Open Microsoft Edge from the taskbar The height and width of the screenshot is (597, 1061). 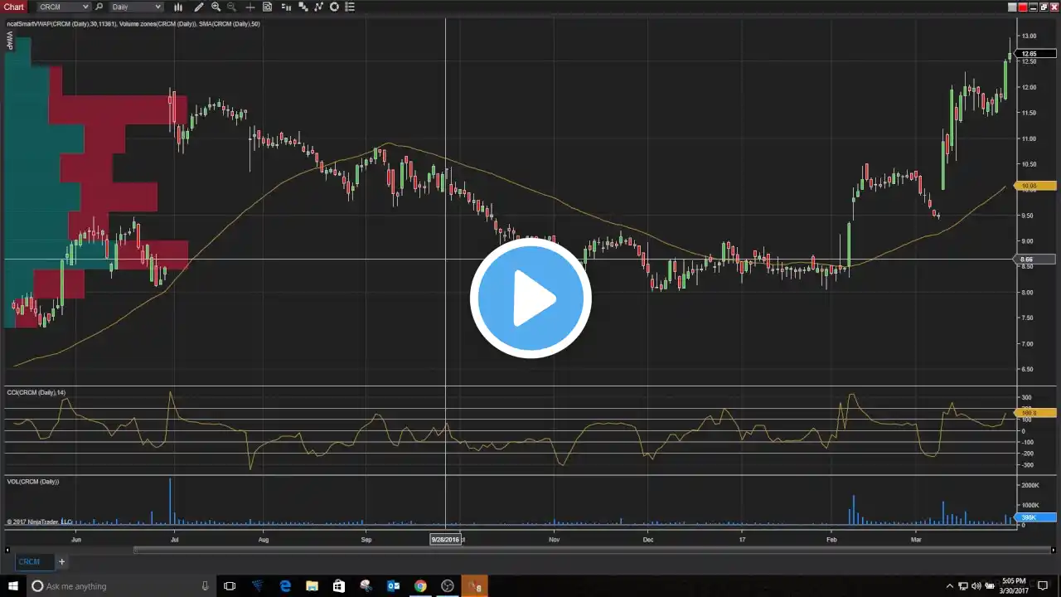[285, 586]
